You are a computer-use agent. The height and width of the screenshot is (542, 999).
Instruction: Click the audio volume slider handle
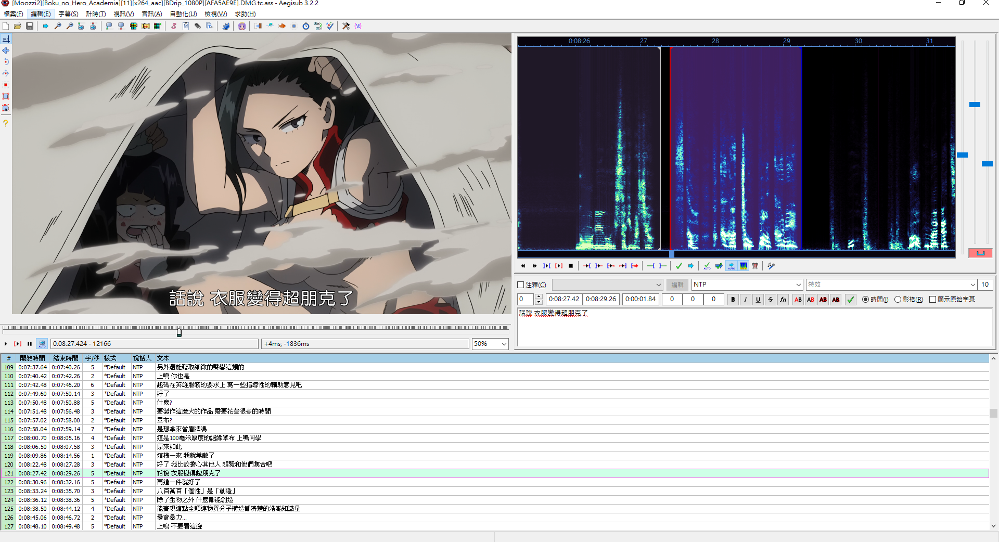click(x=987, y=164)
